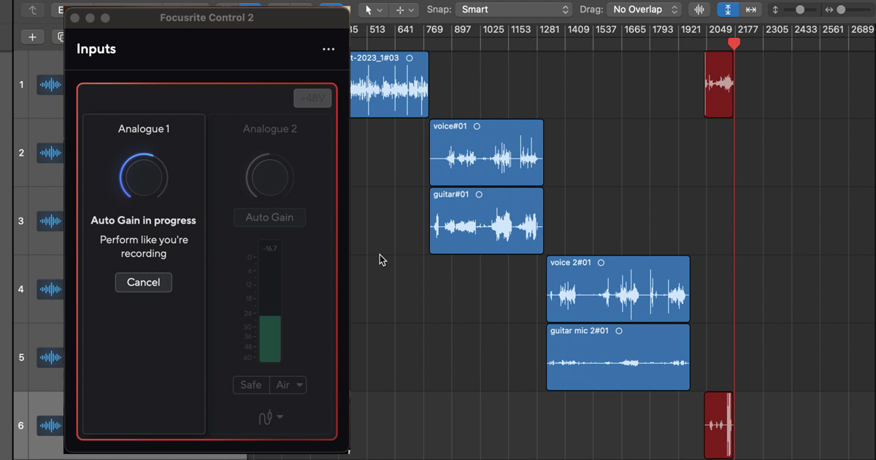Select the voice 2#01 audio region
The height and width of the screenshot is (460, 876).
point(618,289)
